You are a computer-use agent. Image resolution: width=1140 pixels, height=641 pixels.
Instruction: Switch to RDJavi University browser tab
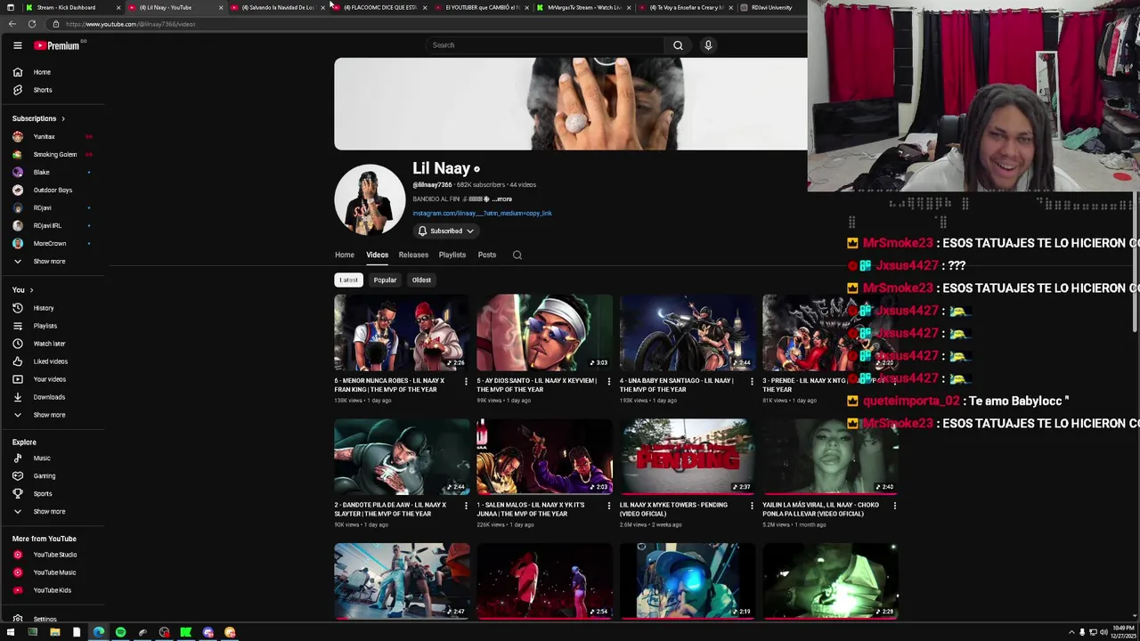click(771, 7)
